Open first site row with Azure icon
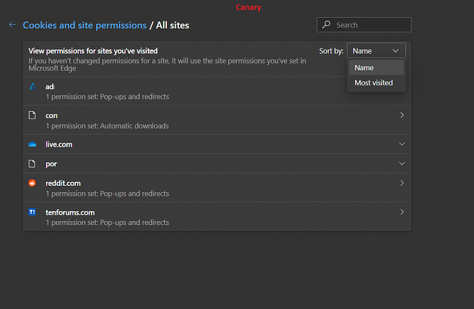Image resolution: width=474 pixels, height=309 pixels. [x=217, y=91]
